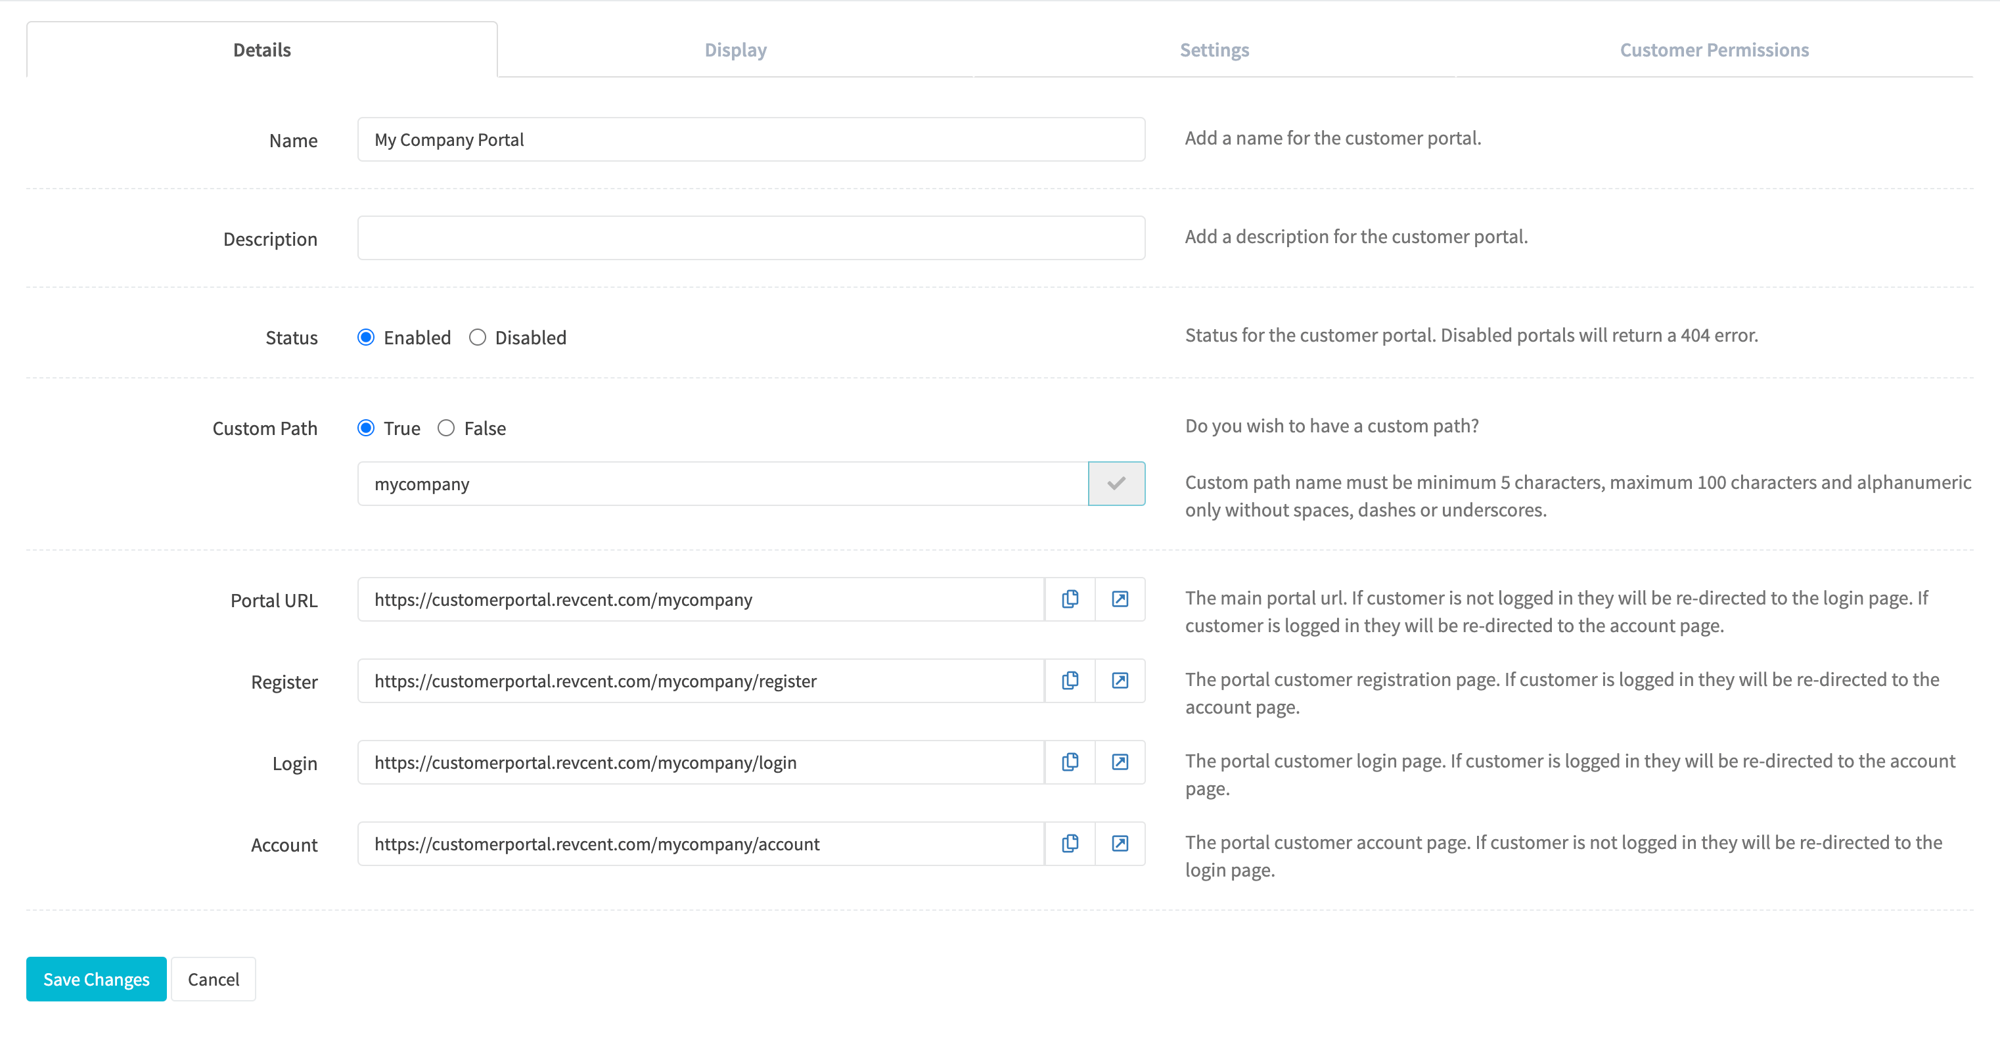This screenshot has height=1054, width=2000.
Task: Open the Portal URL in a new window
Action: coord(1120,599)
